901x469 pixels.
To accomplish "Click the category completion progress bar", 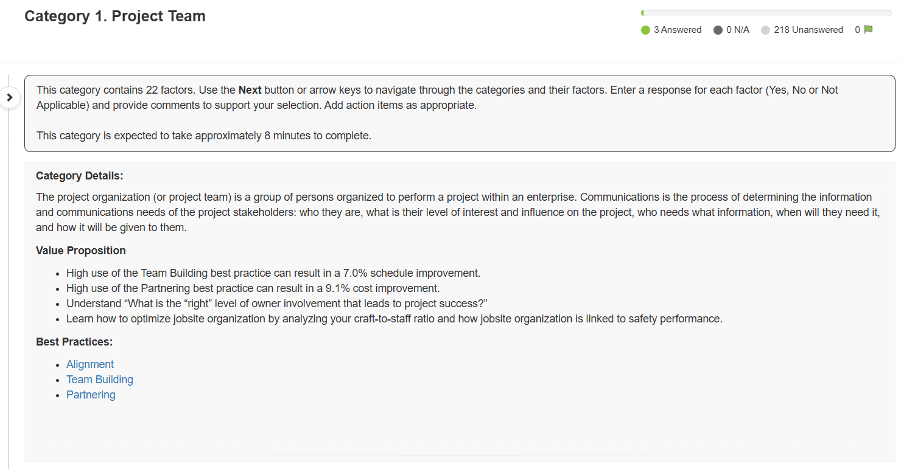I will click(x=766, y=13).
